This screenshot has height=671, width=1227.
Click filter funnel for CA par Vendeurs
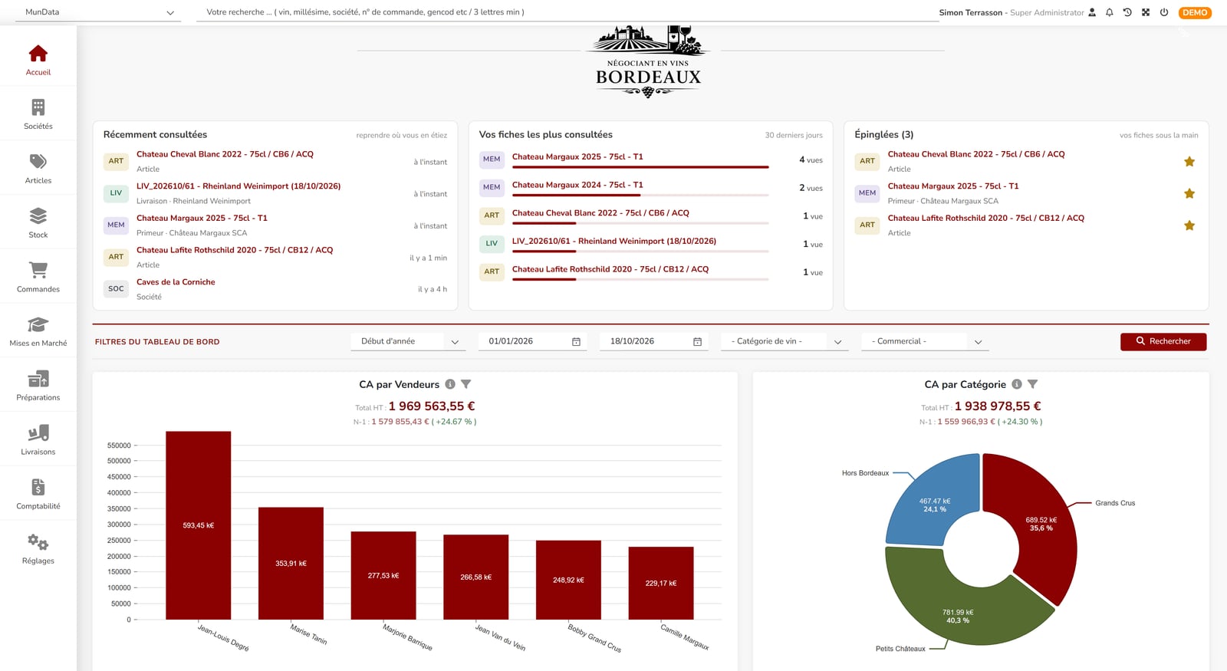point(465,384)
